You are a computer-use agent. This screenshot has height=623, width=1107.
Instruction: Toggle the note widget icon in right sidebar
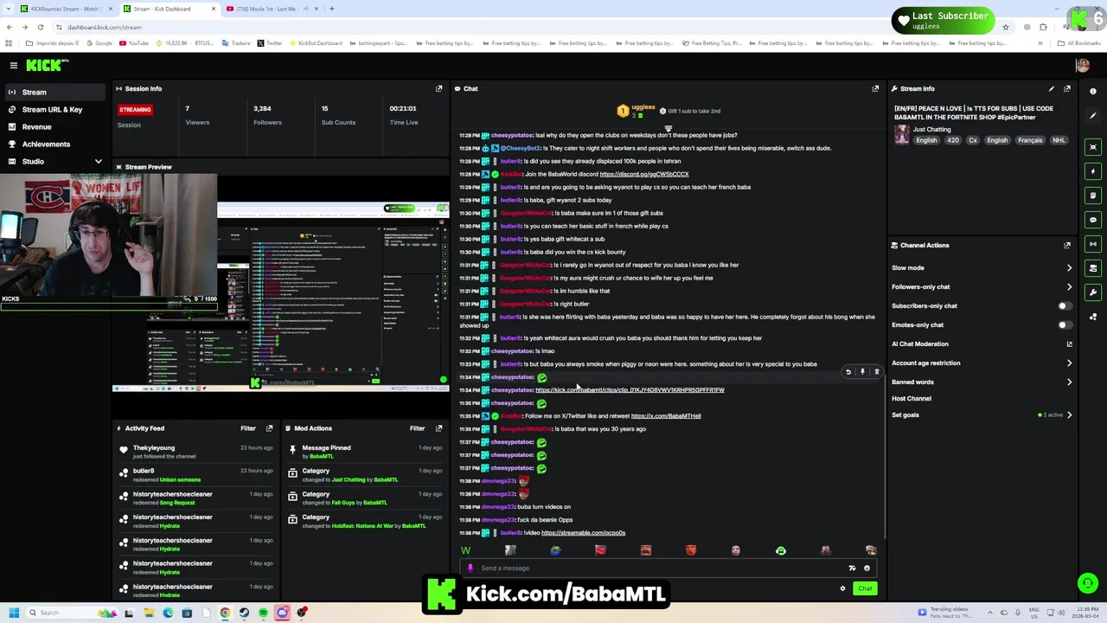coord(1093,196)
